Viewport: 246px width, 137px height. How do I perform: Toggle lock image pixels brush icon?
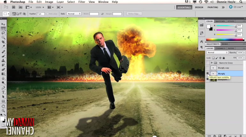click(x=217, y=58)
